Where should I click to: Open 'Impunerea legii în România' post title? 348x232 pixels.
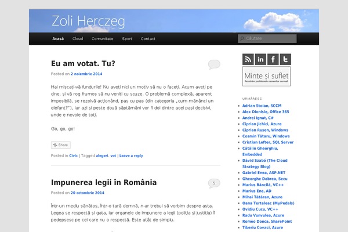tap(104, 182)
